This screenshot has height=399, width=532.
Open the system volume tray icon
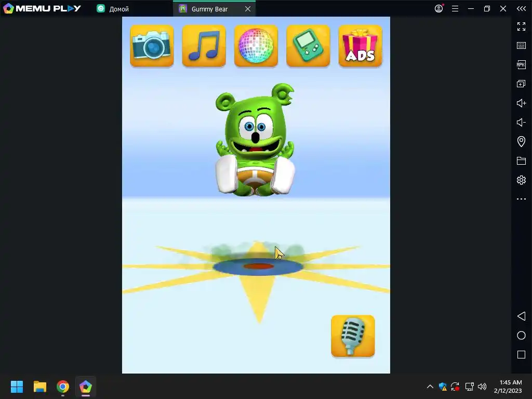(482, 387)
